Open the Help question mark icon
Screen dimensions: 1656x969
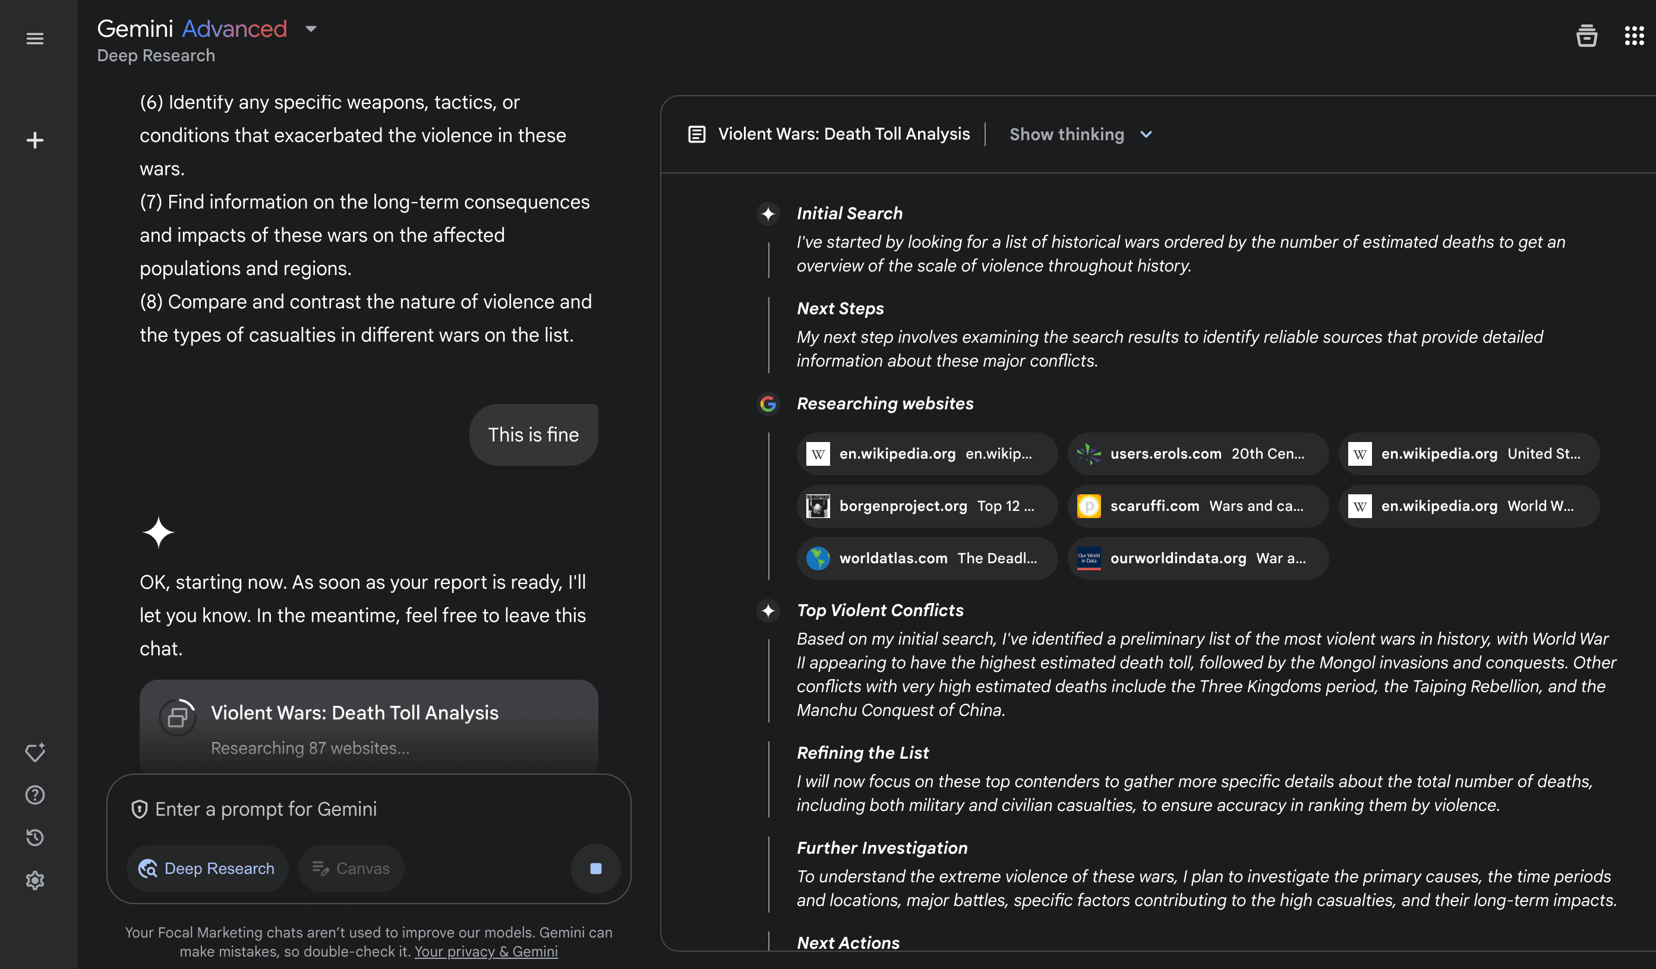(x=35, y=795)
